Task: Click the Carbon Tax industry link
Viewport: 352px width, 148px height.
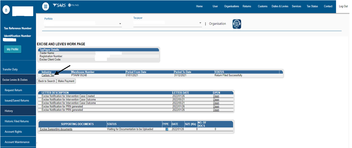Action: click(x=48, y=75)
